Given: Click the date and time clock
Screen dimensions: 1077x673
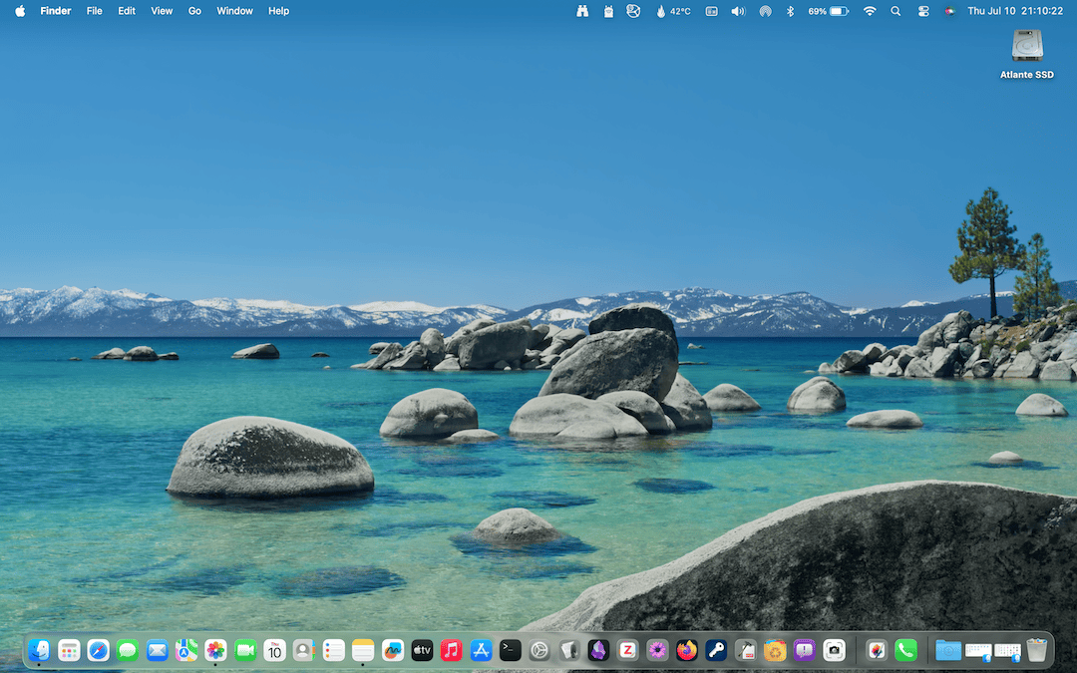Looking at the screenshot, I should tap(1015, 11).
